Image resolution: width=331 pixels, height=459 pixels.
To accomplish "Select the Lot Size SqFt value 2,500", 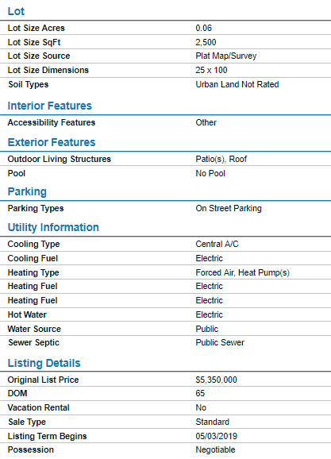I will click(206, 42).
